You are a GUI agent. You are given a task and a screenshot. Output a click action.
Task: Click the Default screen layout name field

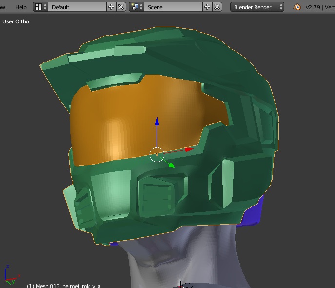coord(78,7)
